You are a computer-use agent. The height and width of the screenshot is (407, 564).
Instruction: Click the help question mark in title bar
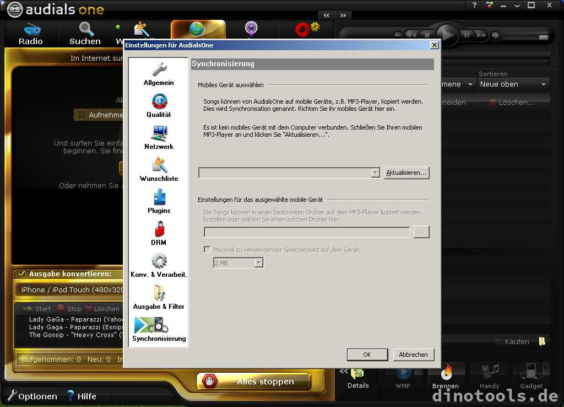coord(474,5)
